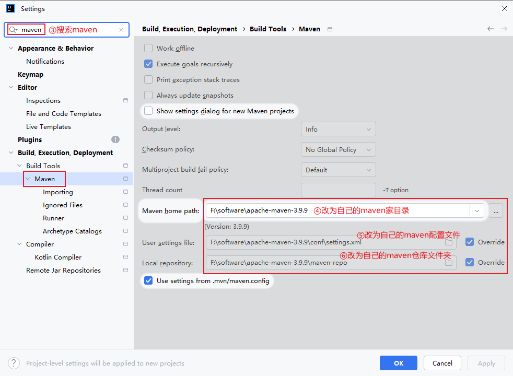Enable Print exception stack traces
This screenshot has width=513, height=376.
click(148, 80)
